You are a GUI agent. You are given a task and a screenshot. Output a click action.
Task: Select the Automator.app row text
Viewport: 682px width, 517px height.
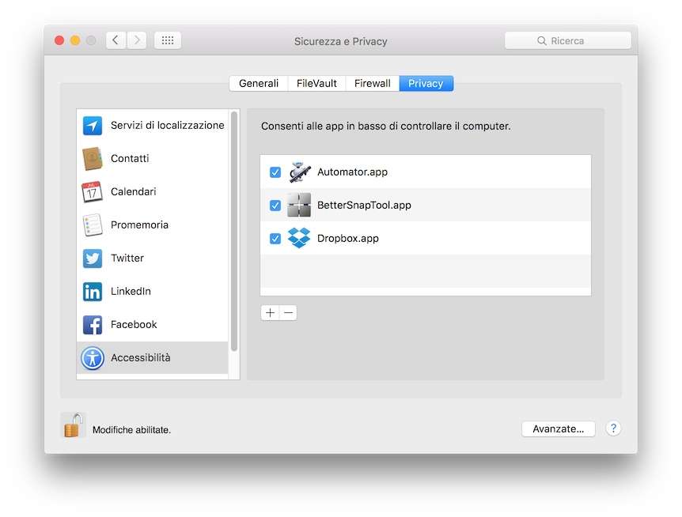[352, 172]
